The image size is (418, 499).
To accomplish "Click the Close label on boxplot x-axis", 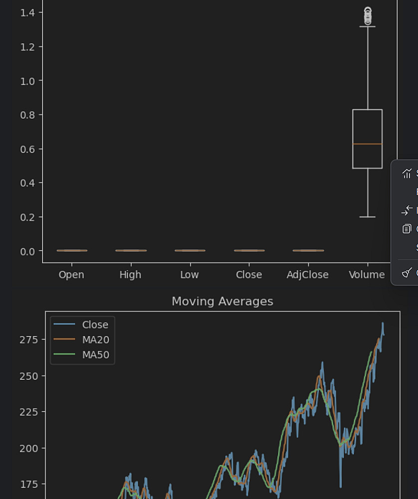I will tap(249, 275).
